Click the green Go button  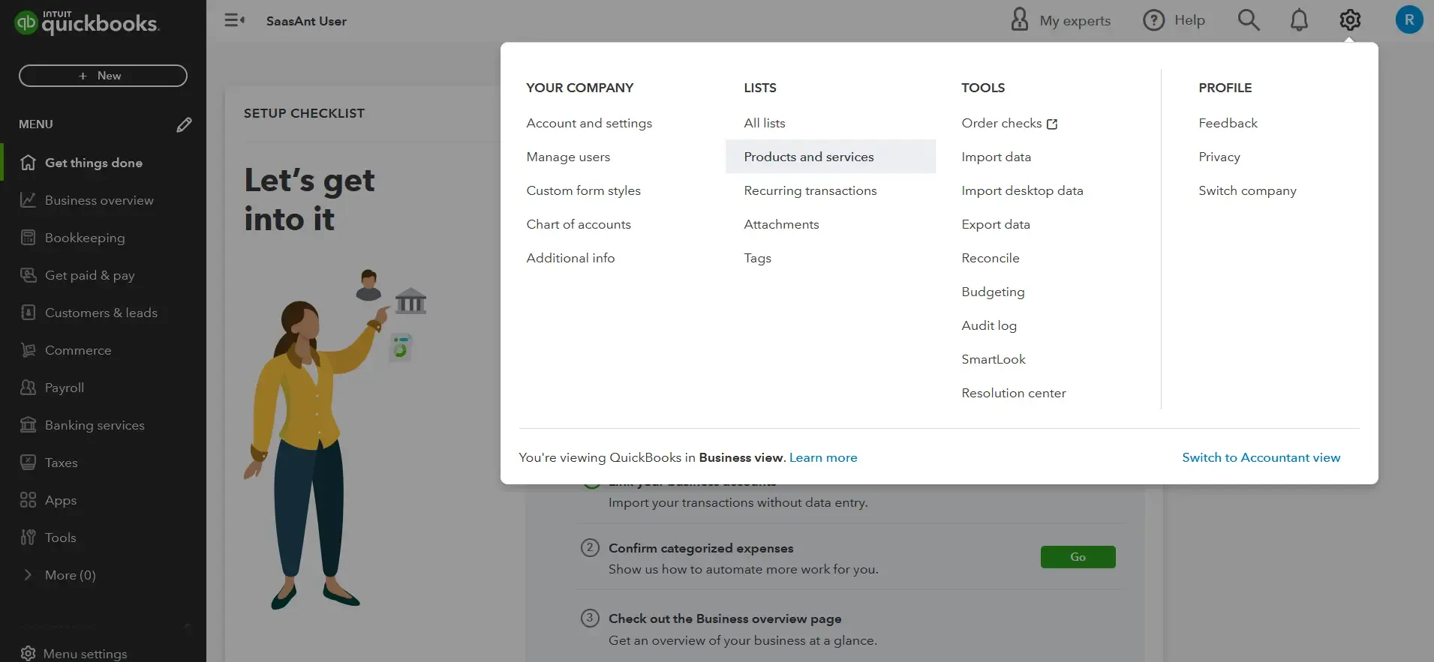click(x=1078, y=557)
